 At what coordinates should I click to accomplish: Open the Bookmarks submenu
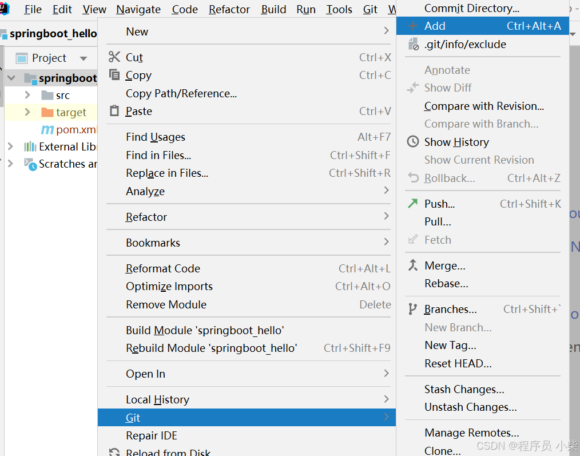pos(247,243)
